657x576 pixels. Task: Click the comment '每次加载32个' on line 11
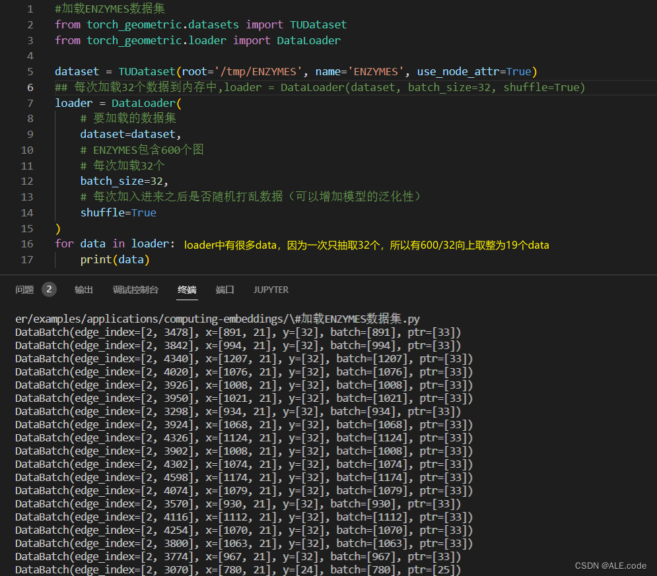pyautogui.click(x=123, y=166)
